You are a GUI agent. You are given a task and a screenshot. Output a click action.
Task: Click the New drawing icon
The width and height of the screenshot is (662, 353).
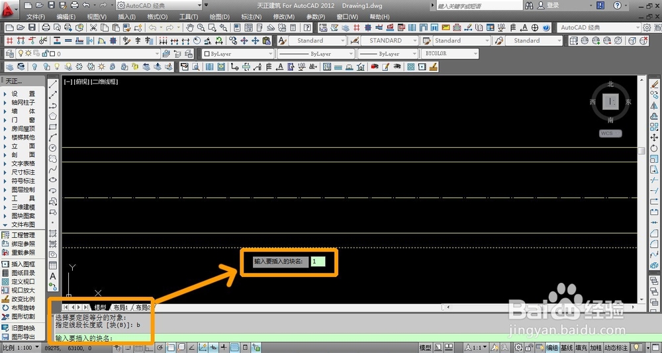[10, 27]
